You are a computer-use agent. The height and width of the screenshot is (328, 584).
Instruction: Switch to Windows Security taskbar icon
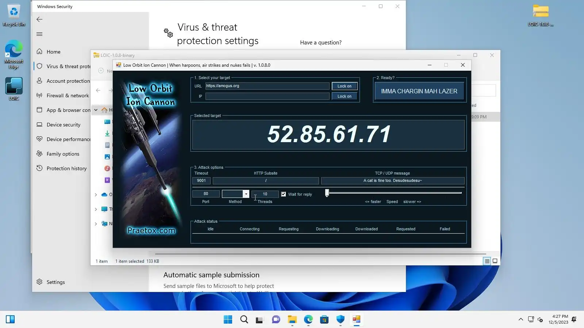point(341,320)
